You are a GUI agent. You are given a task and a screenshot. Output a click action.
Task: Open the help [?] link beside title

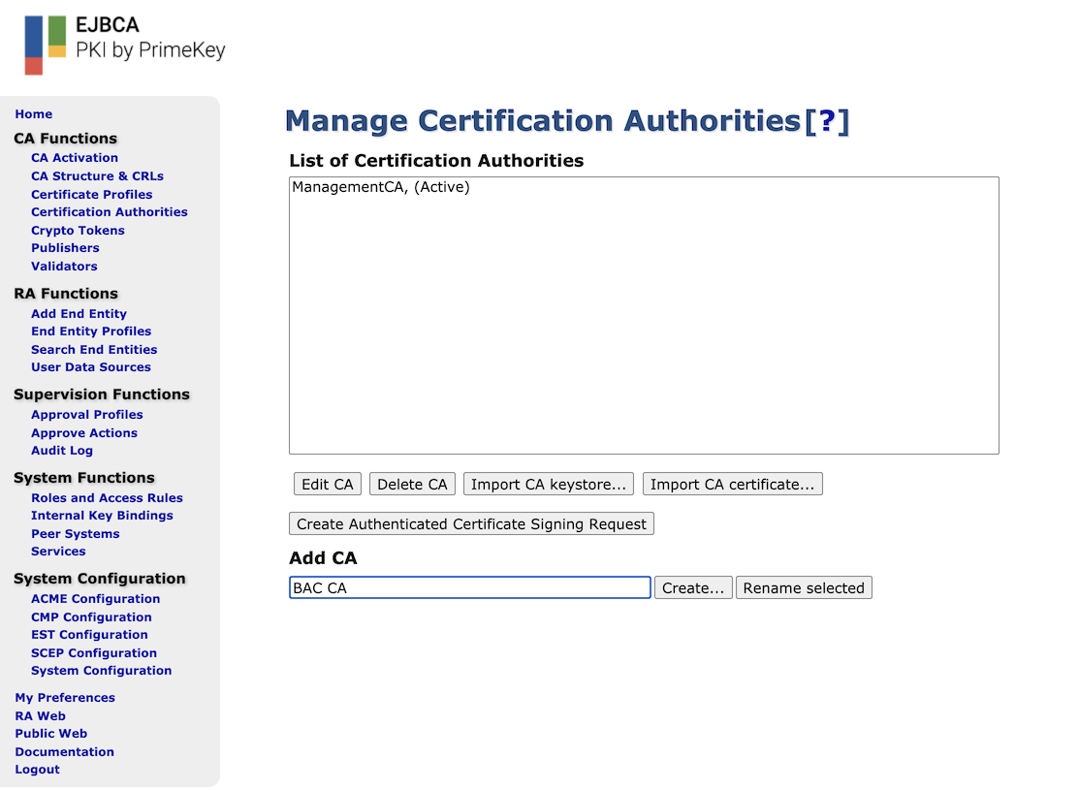click(x=827, y=121)
